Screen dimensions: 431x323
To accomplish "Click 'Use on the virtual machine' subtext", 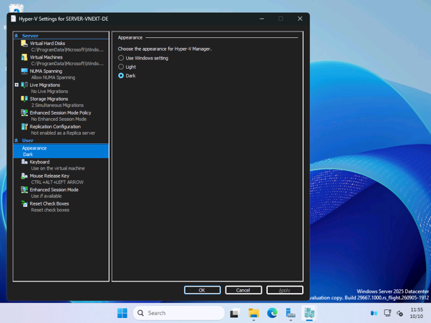I will [x=58, y=168].
